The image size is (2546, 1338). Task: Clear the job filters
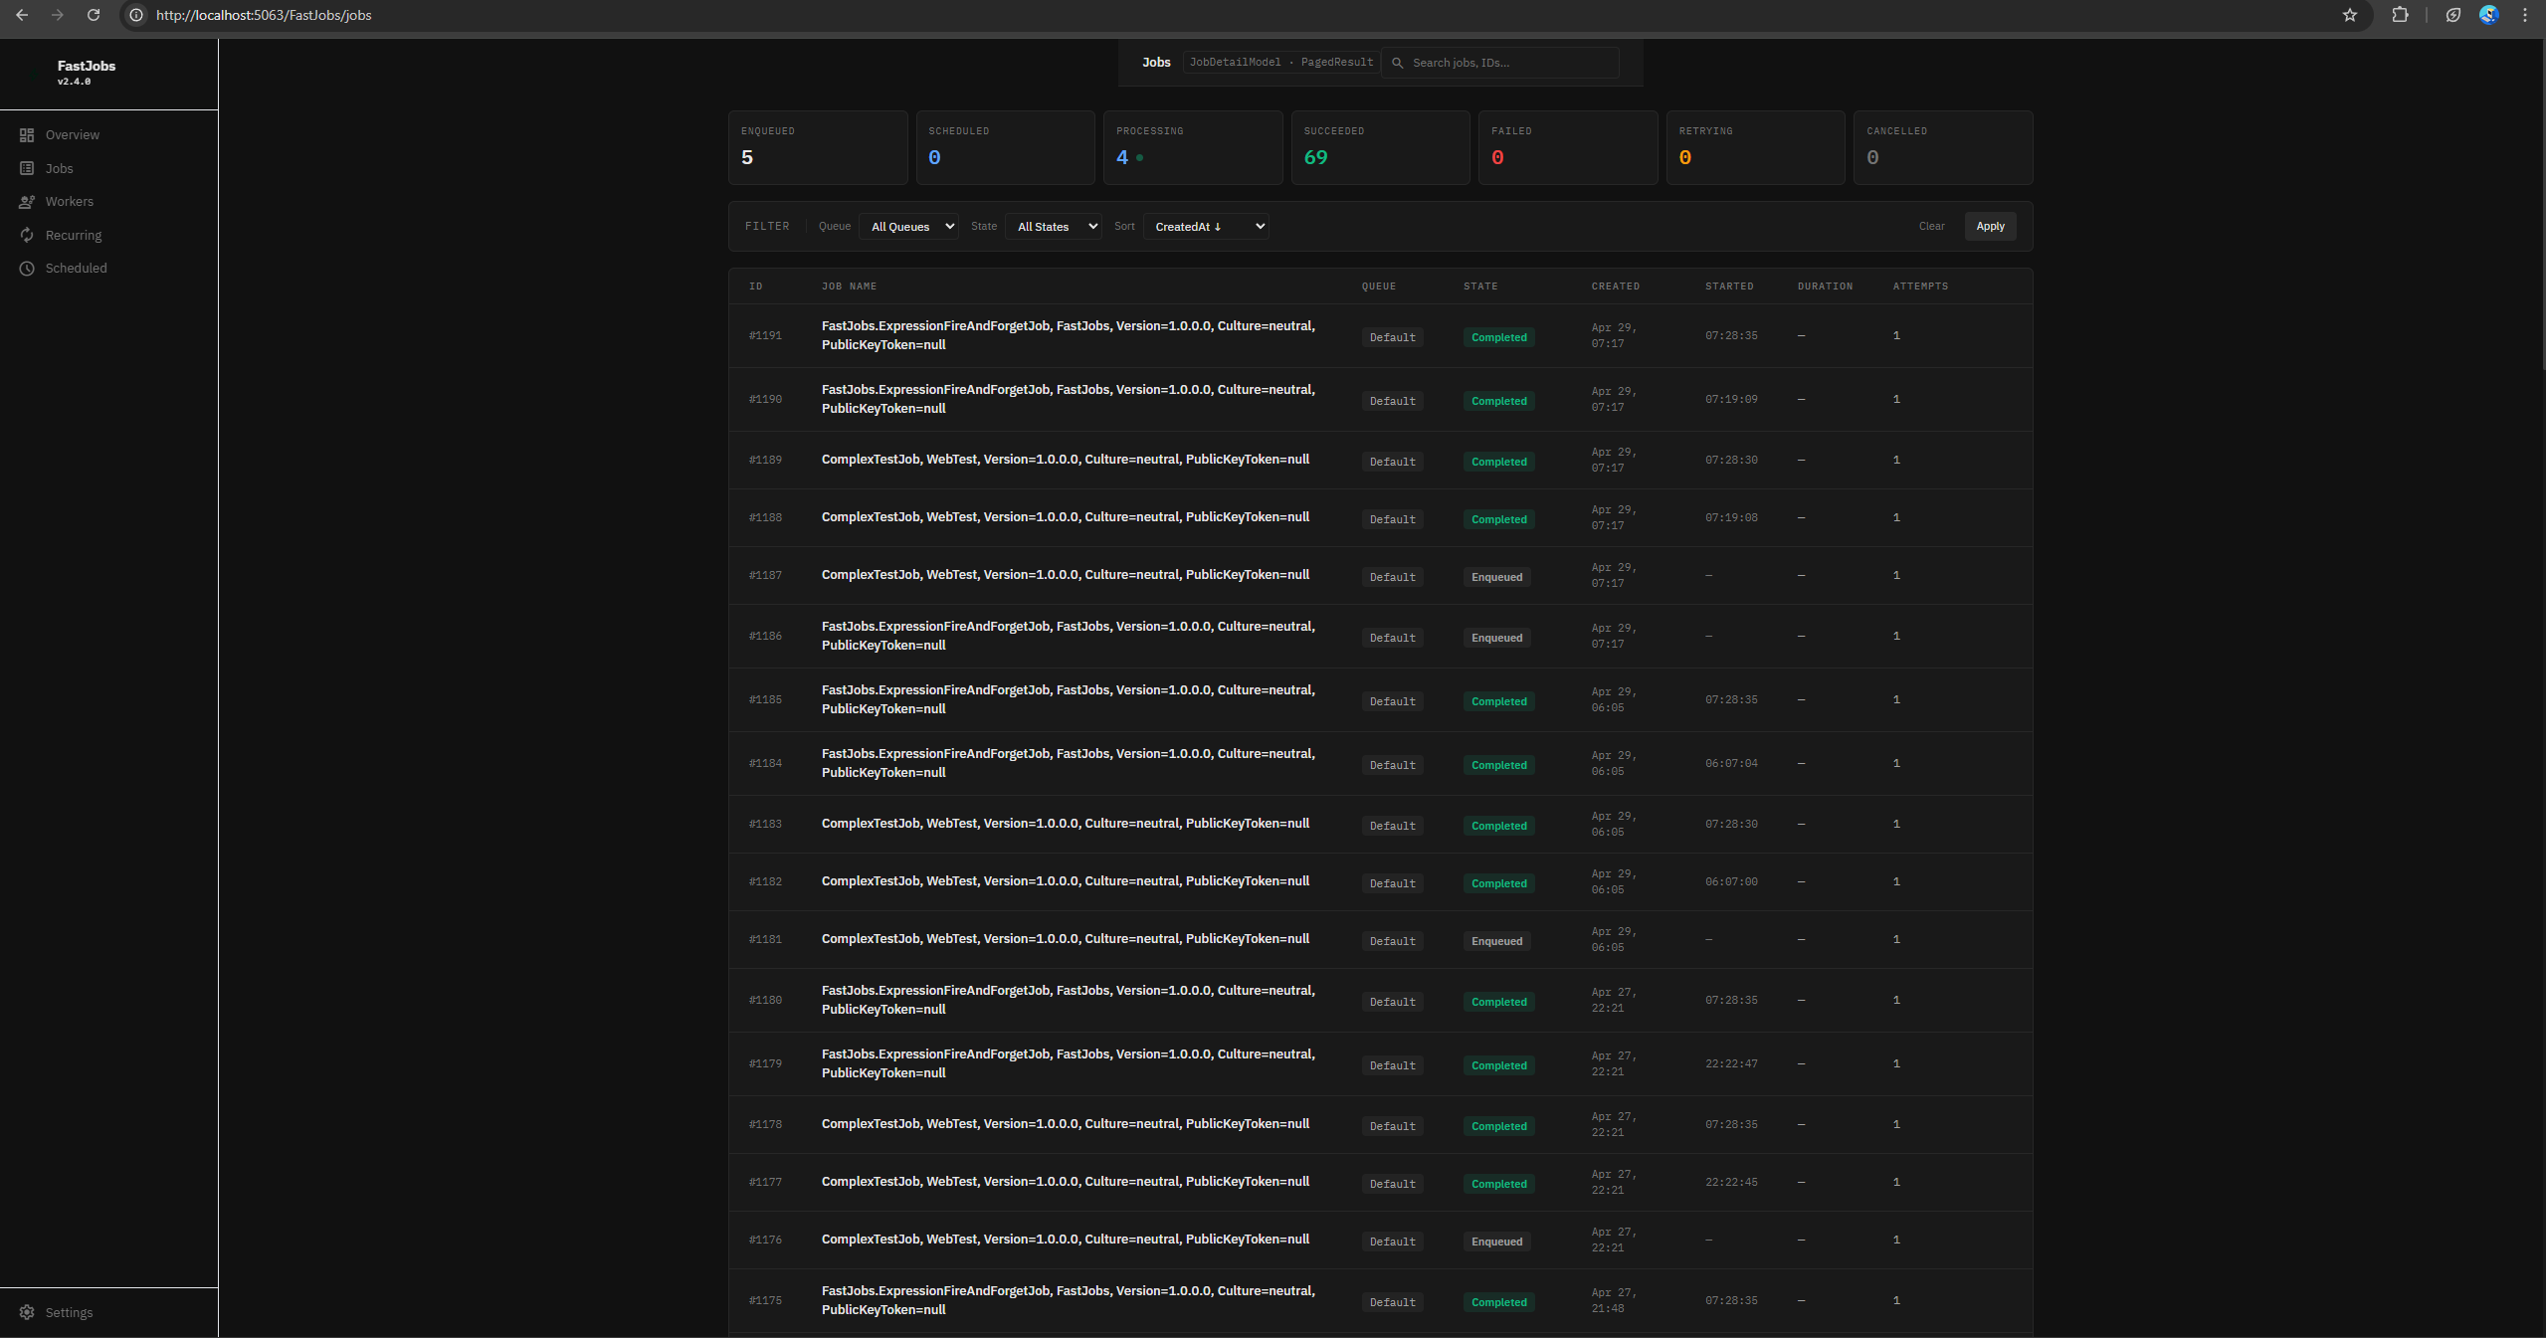(x=1931, y=227)
